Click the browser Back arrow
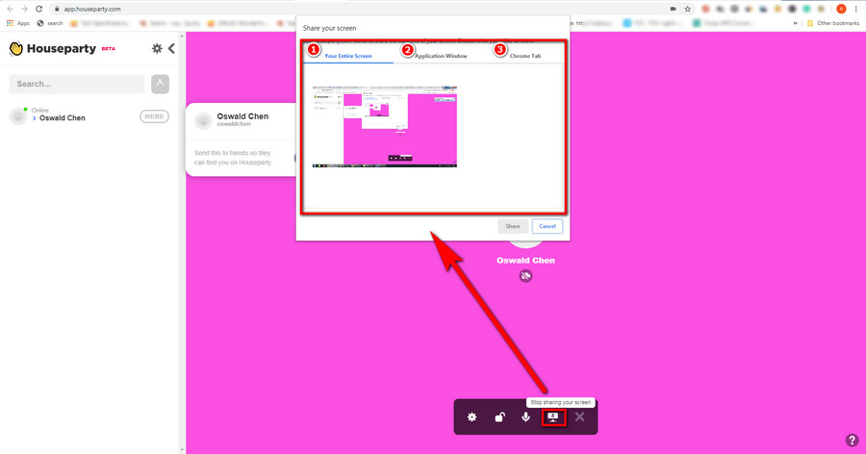This screenshot has height=454, width=866. [10, 9]
